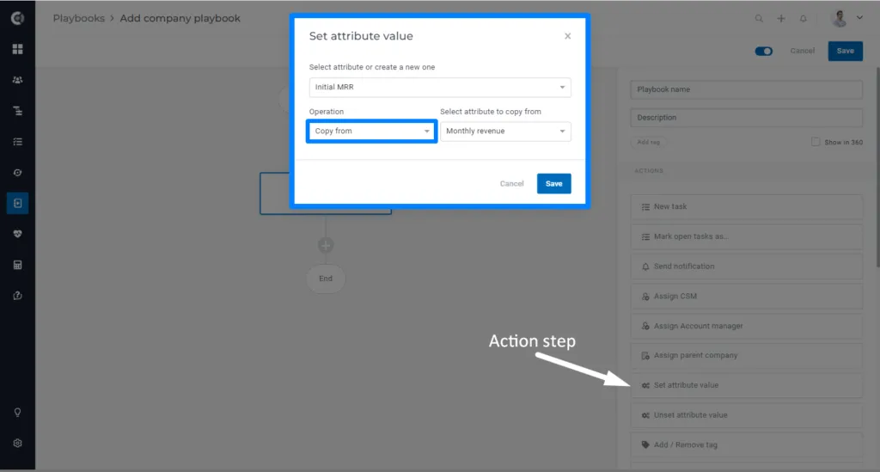Check the Show in 360 checkbox
Screen dimensions: 880x472
coord(816,142)
